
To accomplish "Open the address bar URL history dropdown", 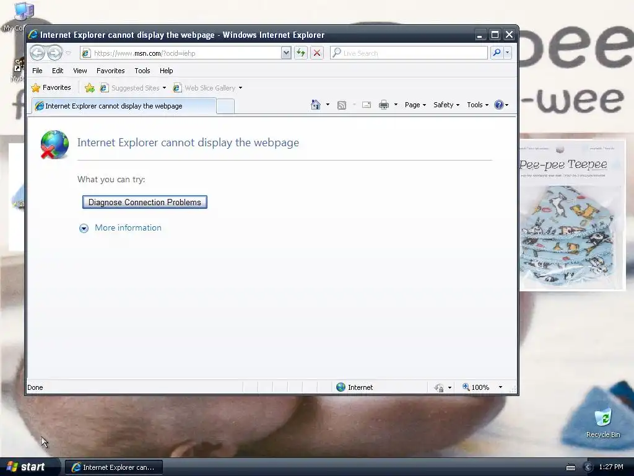I will pyautogui.click(x=286, y=53).
